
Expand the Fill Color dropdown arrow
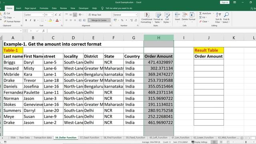point(53,20)
